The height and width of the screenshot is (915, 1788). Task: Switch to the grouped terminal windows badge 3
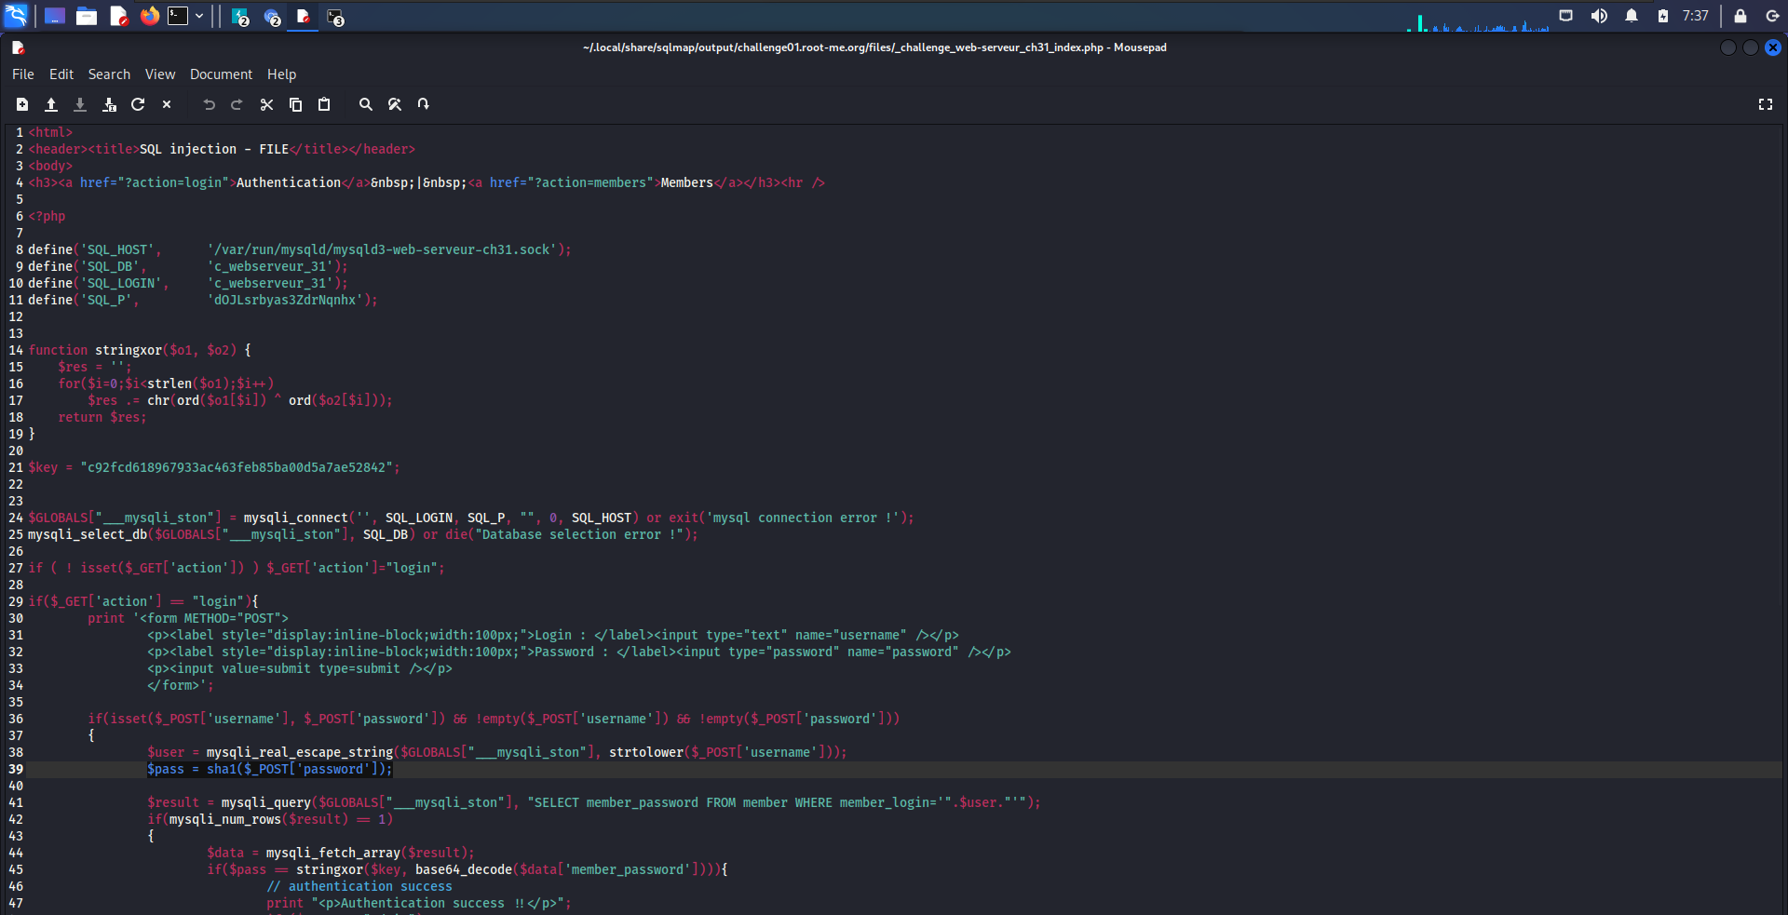335,17
